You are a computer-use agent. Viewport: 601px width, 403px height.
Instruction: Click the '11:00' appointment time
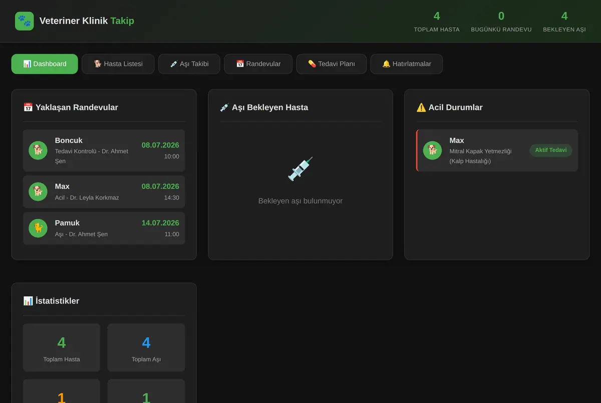pyautogui.click(x=172, y=234)
